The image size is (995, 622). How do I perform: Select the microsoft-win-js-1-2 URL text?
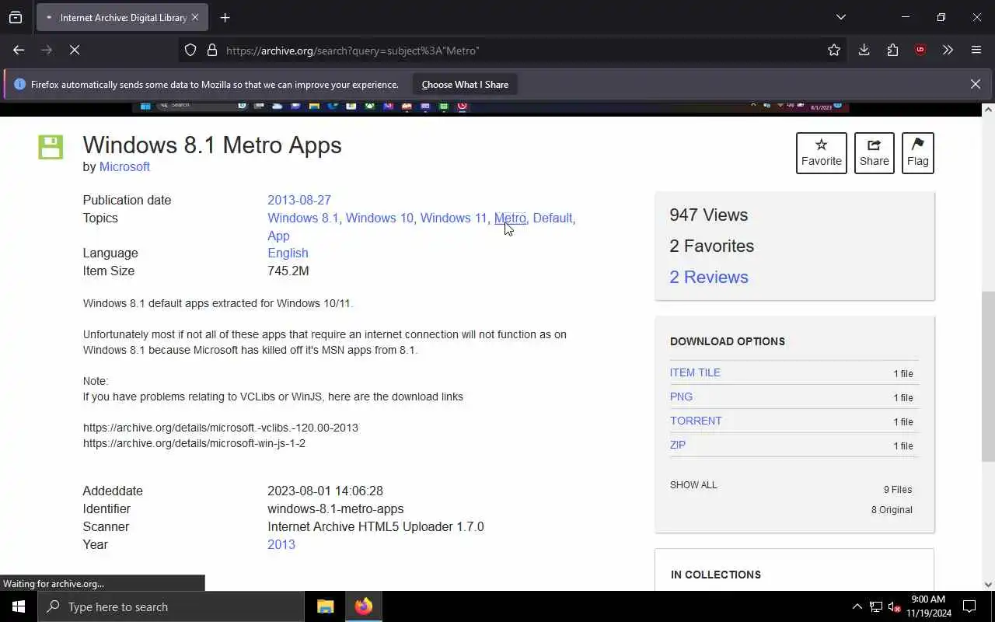194,443
